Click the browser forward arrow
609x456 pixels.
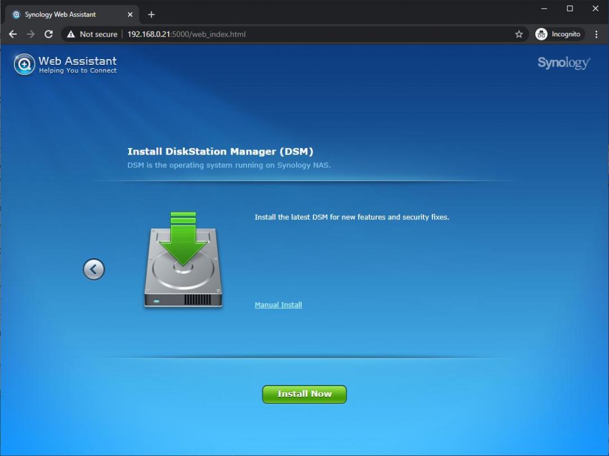point(30,34)
